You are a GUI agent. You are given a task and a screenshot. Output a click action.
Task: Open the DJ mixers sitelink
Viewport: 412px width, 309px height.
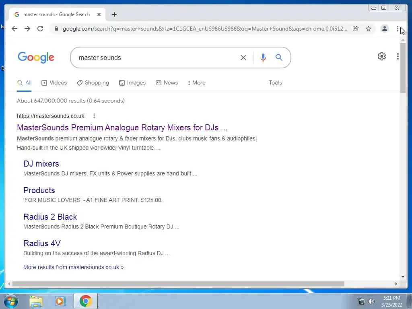coord(41,164)
